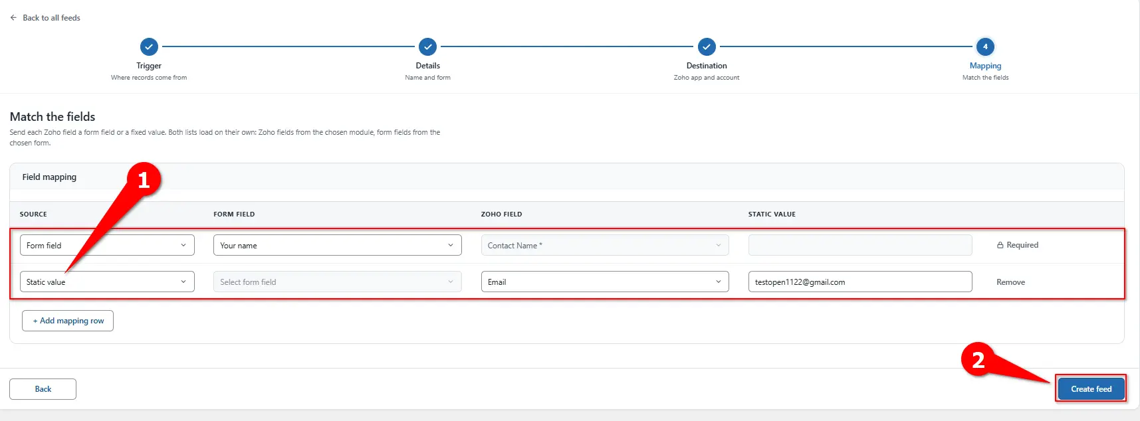This screenshot has height=421, width=1140.
Task: Click the back arrow icon beside Back to all feeds
Action: tap(13, 18)
